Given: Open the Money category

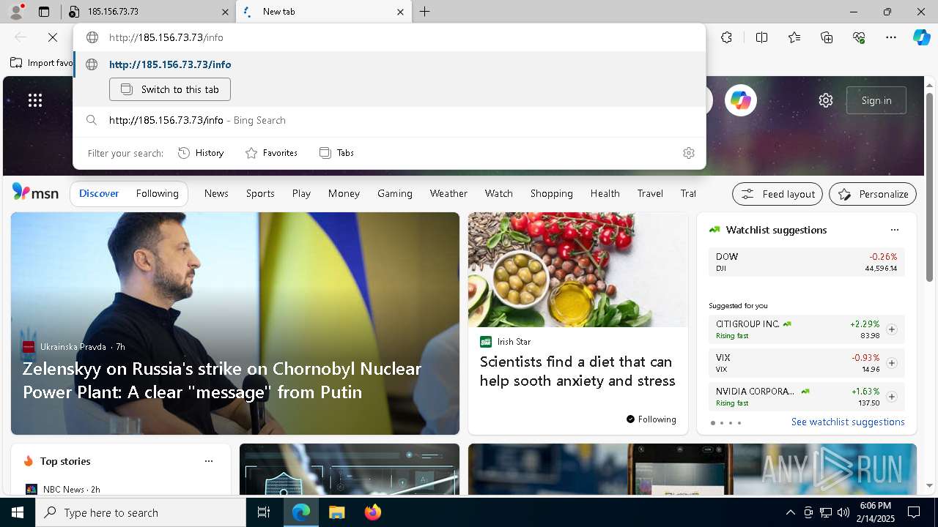Looking at the screenshot, I should tap(344, 193).
